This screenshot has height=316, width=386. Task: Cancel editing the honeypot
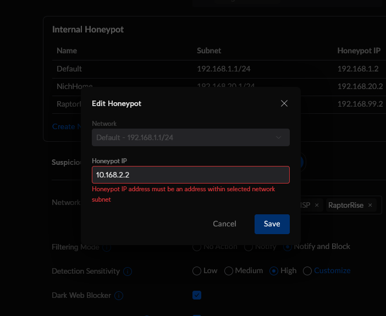click(224, 224)
